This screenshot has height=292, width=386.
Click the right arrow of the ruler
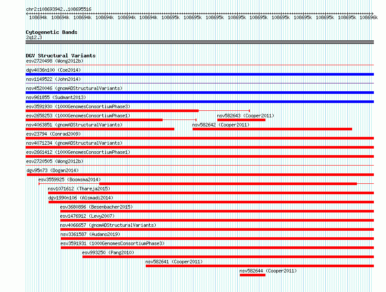(x=372, y=14)
